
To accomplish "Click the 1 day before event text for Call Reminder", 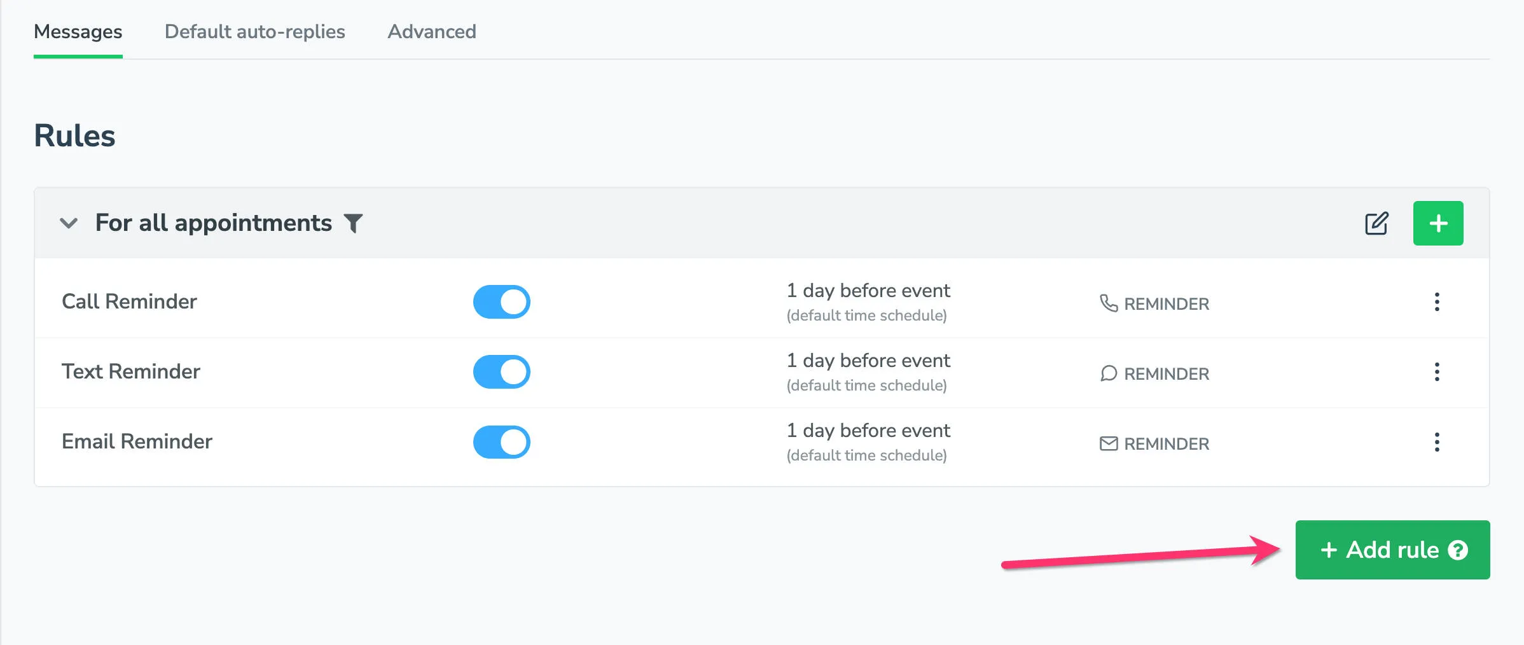I will point(868,291).
